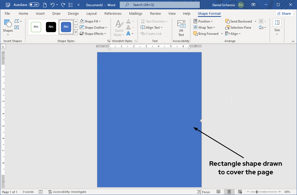Image resolution: width=297 pixels, height=195 pixels.
Task: Open Shape Effects options
Action: (x=93, y=33)
